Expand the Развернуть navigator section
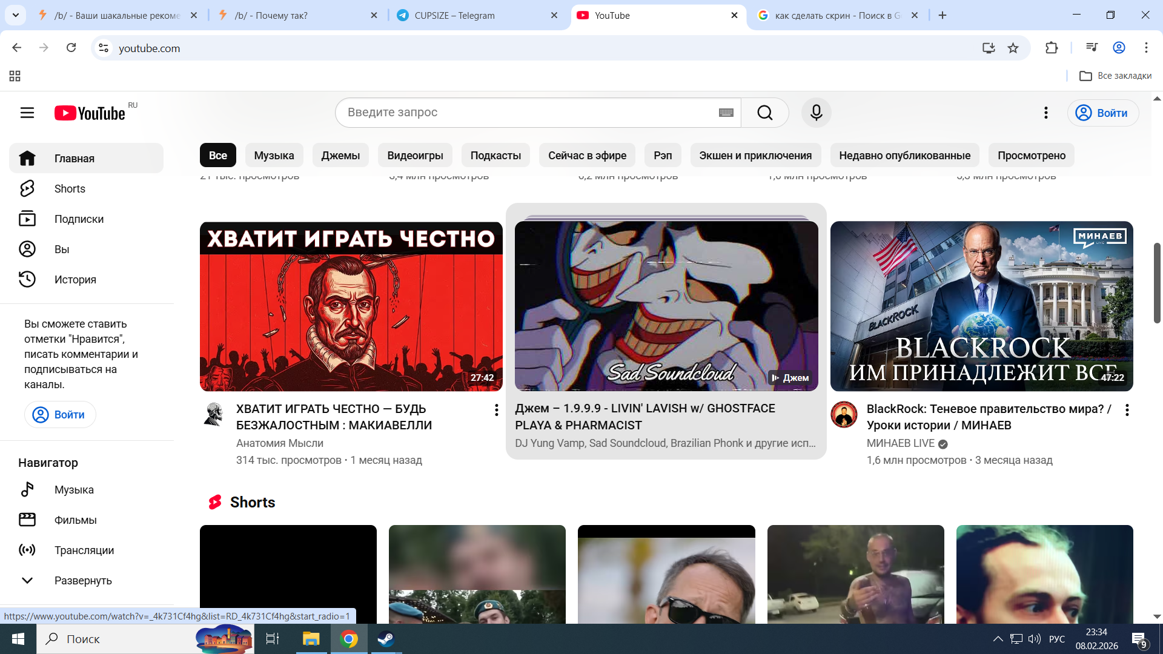The height and width of the screenshot is (654, 1163). pos(83,581)
